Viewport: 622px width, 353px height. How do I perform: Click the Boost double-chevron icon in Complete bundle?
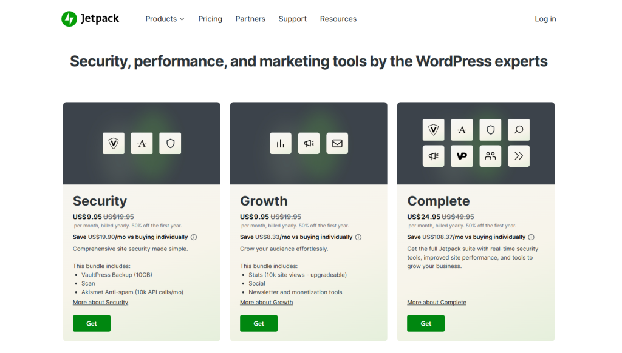pyautogui.click(x=519, y=156)
